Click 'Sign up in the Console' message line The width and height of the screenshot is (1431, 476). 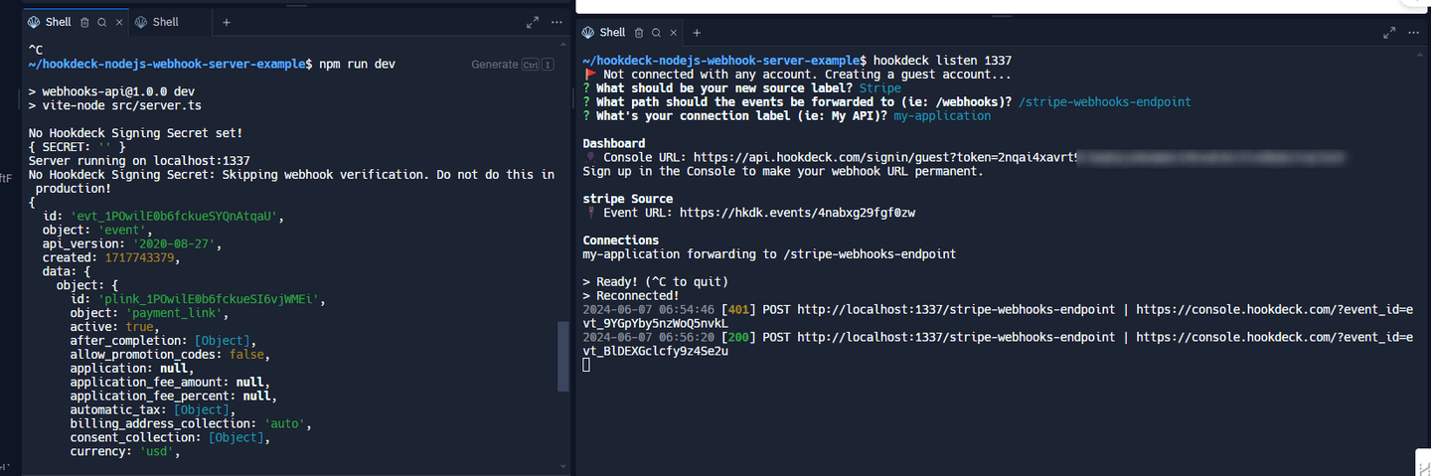783,171
